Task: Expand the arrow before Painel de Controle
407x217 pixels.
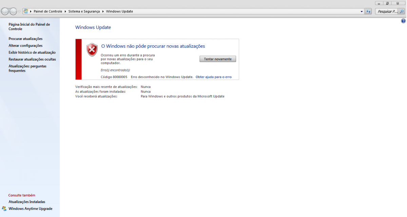Action: pyautogui.click(x=31, y=11)
